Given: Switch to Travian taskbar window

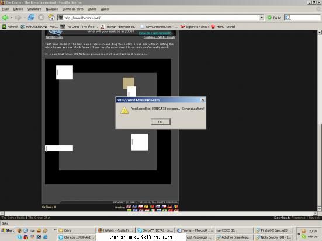Looking at the screenshot, I should click(195, 230).
